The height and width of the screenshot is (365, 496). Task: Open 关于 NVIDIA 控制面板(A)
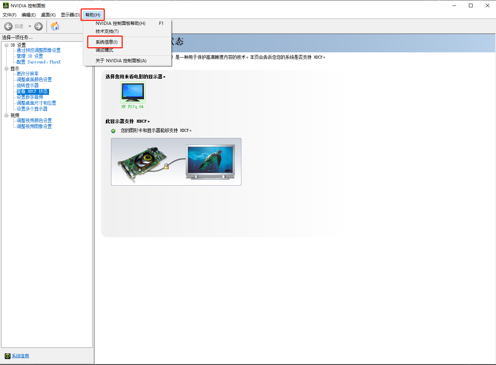click(x=127, y=61)
